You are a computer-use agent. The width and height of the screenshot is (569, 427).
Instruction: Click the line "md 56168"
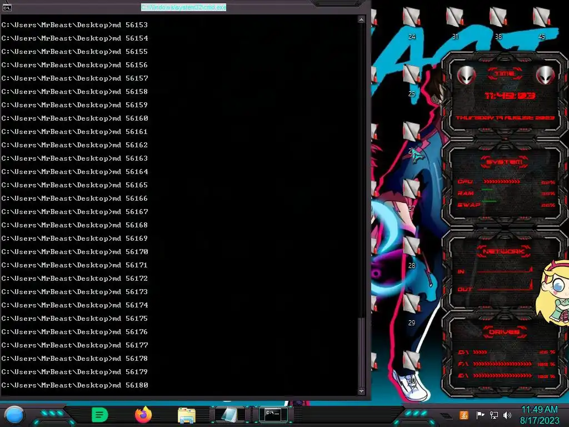[x=74, y=225]
